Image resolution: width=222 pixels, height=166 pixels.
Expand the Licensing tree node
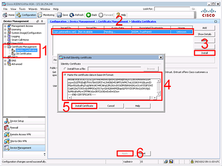[x=5, y=29]
